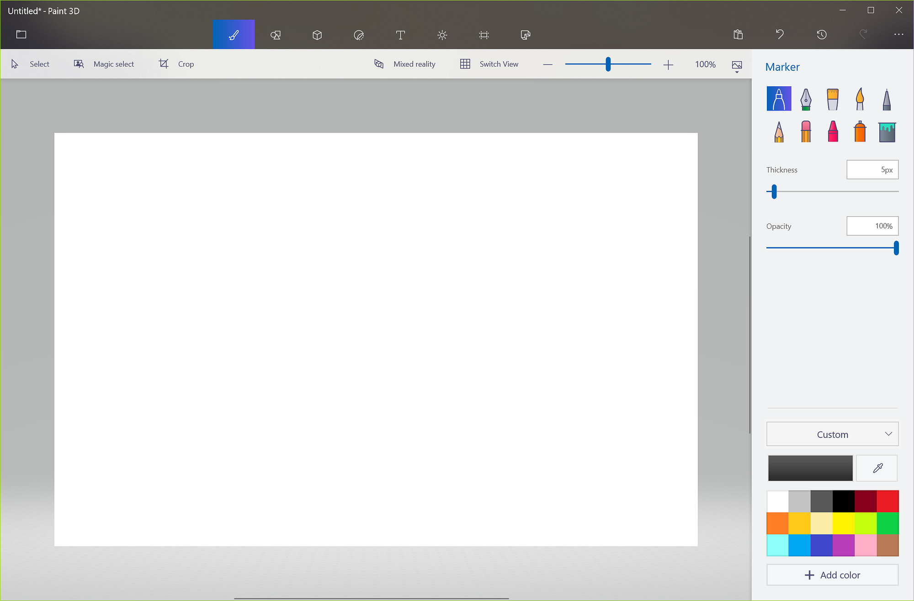Toggle Switch View grid
914x601 pixels.
pos(489,64)
